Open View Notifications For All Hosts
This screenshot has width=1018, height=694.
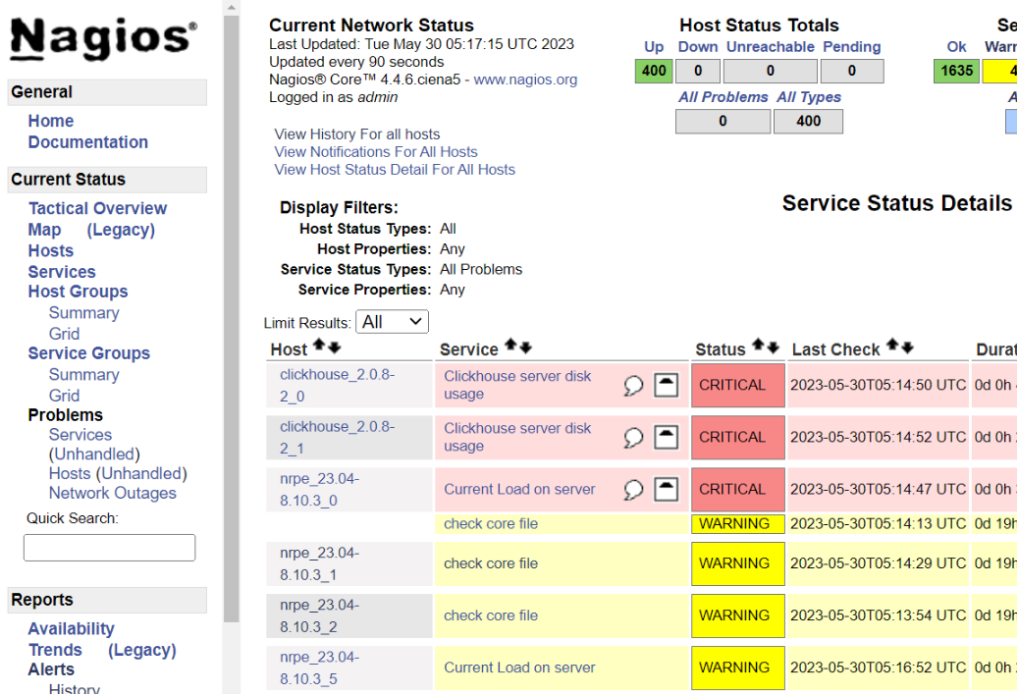point(375,151)
